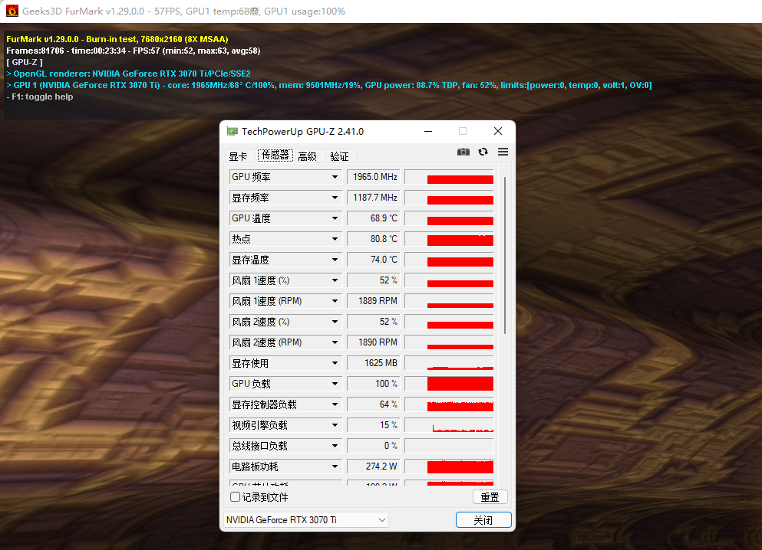The height and width of the screenshot is (550, 762).
Task: Click the FurMark OpenGL renderer line
Action: (128, 74)
